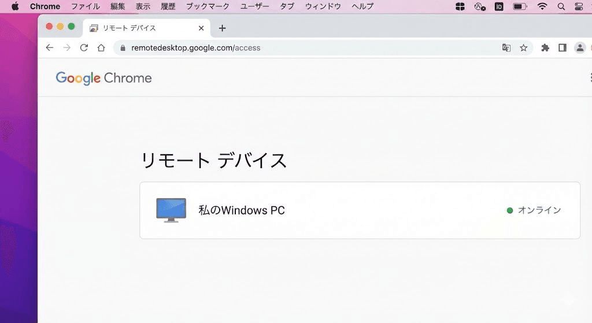Click the 1Password-style ID menu bar icon
The image size is (592, 323).
[x=499, y=6]
